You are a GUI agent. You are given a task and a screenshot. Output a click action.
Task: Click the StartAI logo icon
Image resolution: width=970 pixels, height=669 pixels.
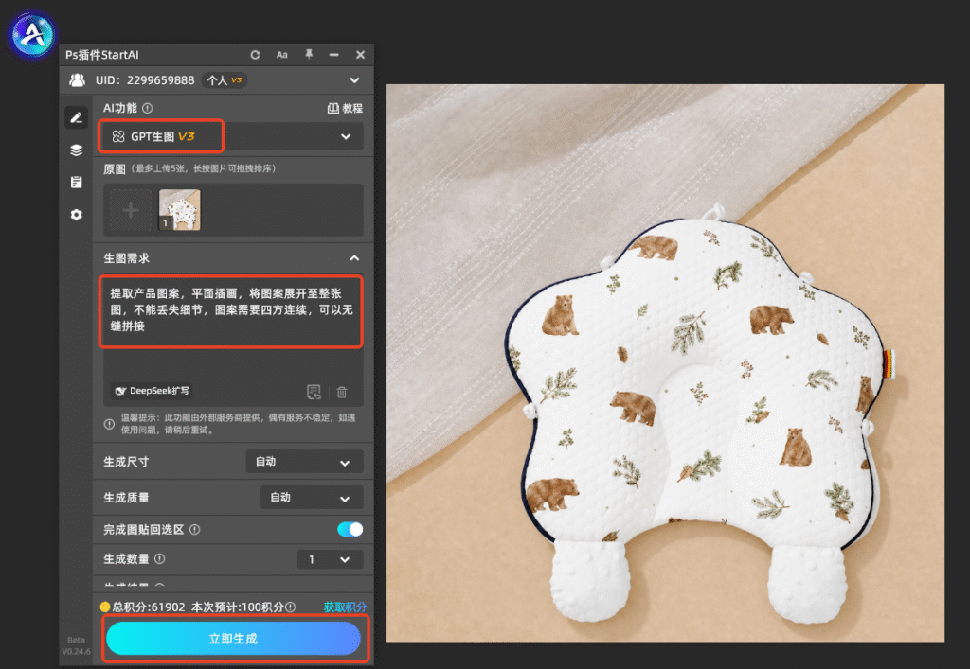(32, 35)
